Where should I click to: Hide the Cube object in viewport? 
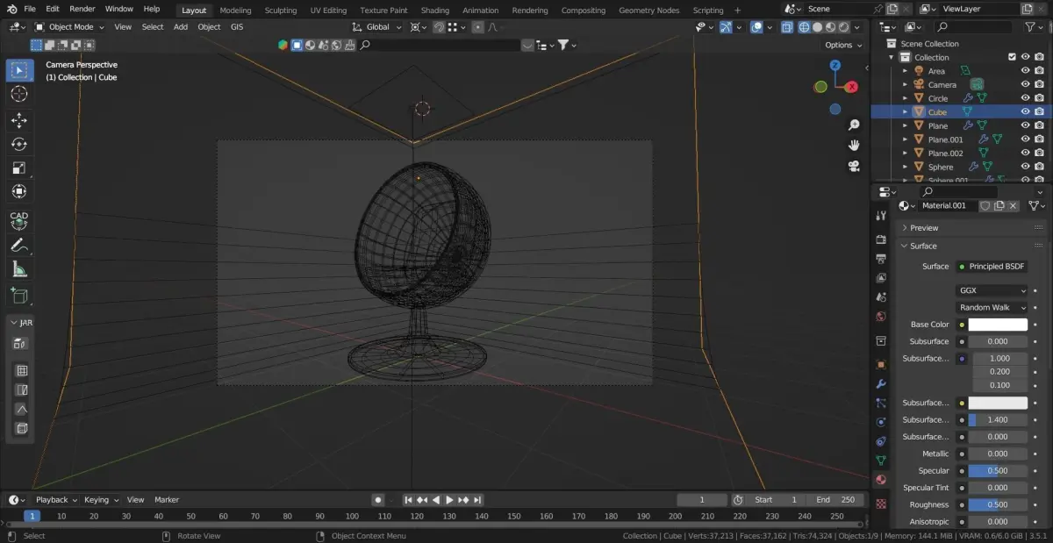[1025, 111]
